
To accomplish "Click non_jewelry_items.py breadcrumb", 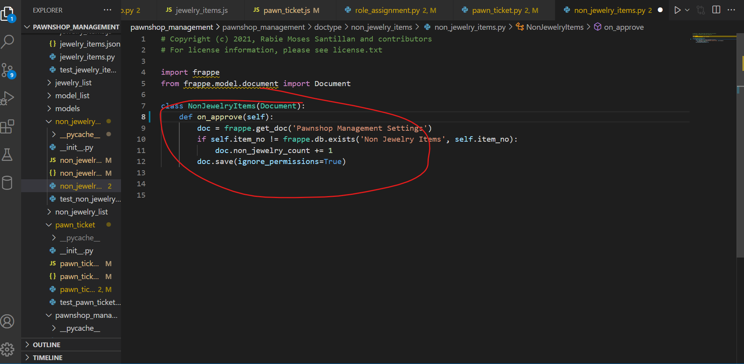I will tap(465, 27).
